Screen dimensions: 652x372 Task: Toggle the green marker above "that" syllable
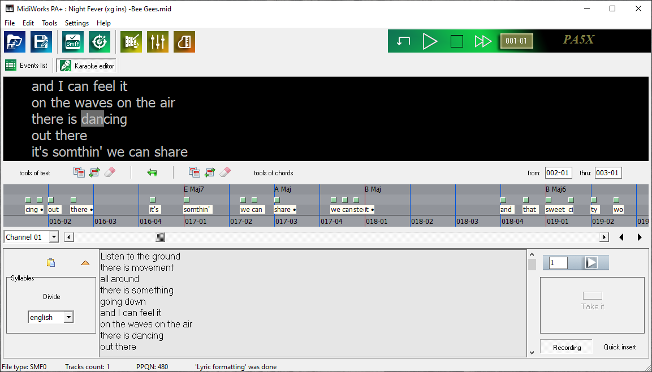pyautogui.click(x=526, y=200)
